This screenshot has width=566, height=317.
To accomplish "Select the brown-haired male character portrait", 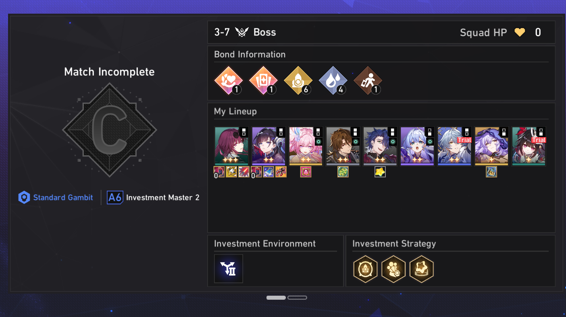I will point(343,146).
